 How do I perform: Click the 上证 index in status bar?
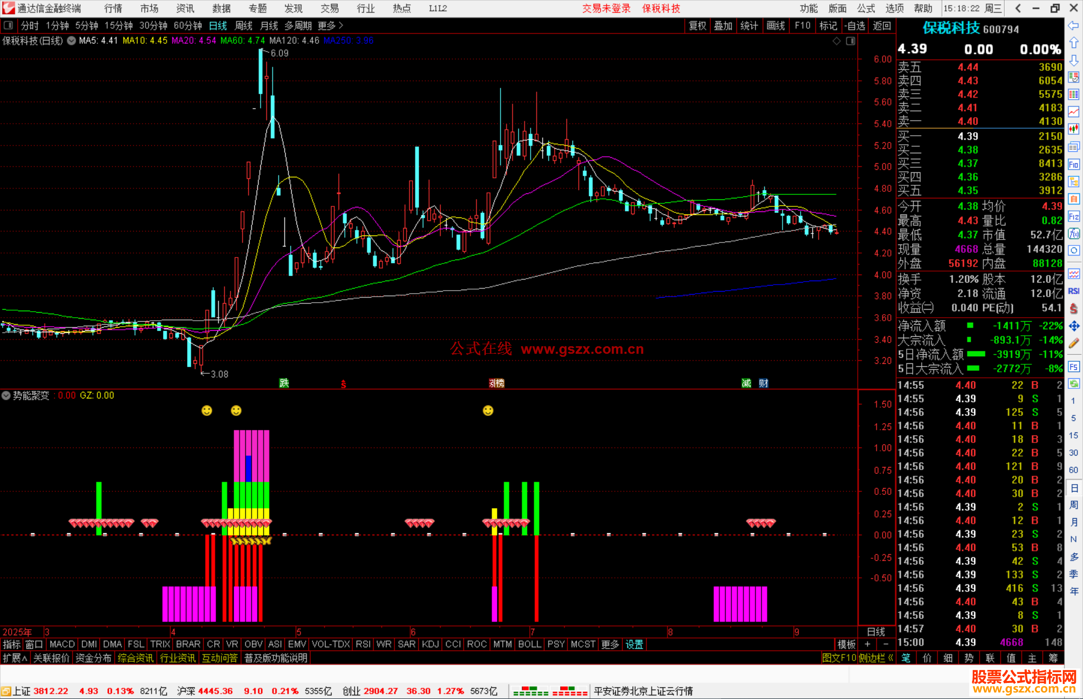(x=22, y=691)
